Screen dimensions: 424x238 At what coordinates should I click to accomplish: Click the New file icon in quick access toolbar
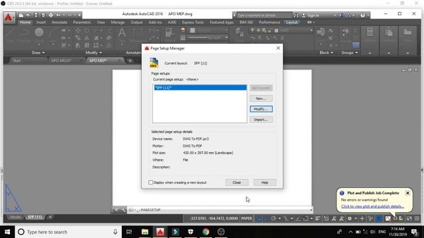pos(21,15)
